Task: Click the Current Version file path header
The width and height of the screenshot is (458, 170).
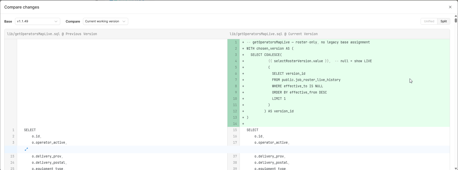Action: (273, 34)
